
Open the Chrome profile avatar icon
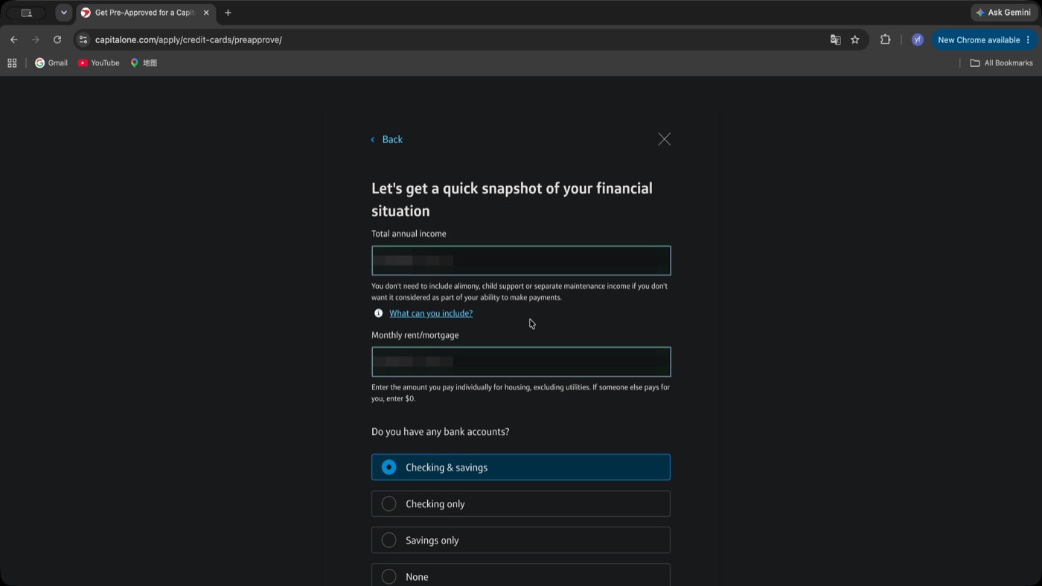[x=917, y=40]
